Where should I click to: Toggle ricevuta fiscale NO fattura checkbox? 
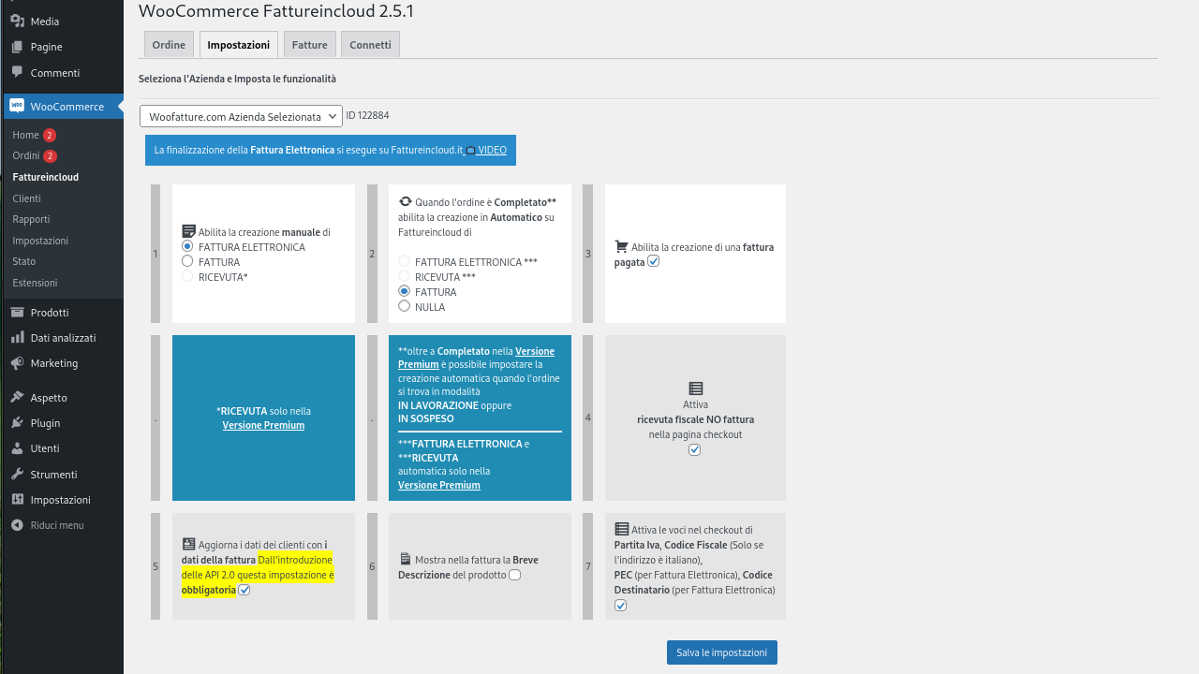[x=694, y=449]
